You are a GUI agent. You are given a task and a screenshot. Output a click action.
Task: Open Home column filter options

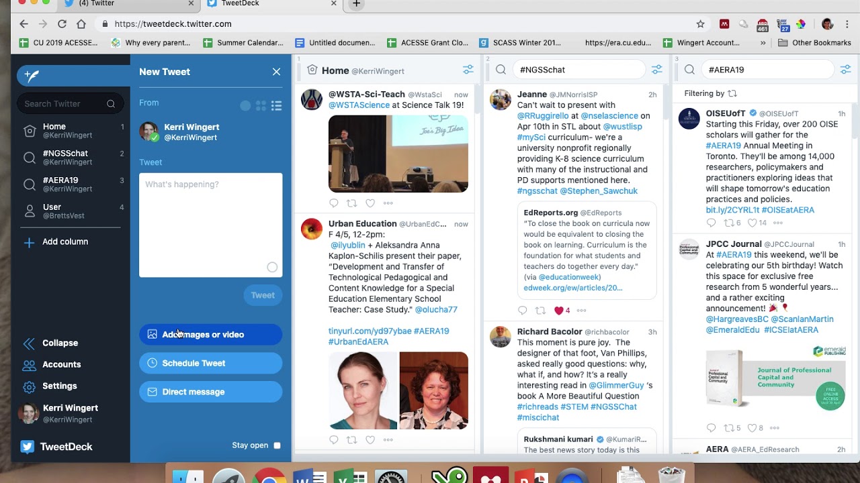pos(468,70)
